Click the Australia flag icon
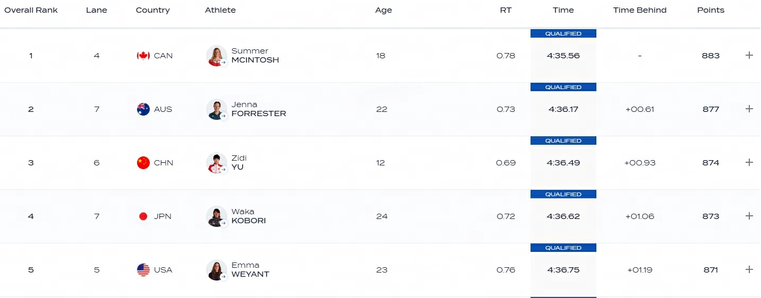The width and height of the screenshot is (761, 298). (143, 109)
